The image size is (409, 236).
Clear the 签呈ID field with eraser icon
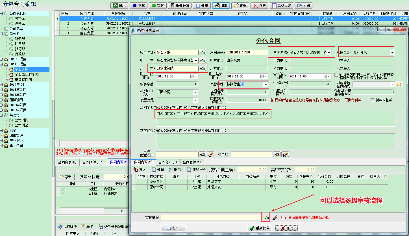(x=285, y=154)
